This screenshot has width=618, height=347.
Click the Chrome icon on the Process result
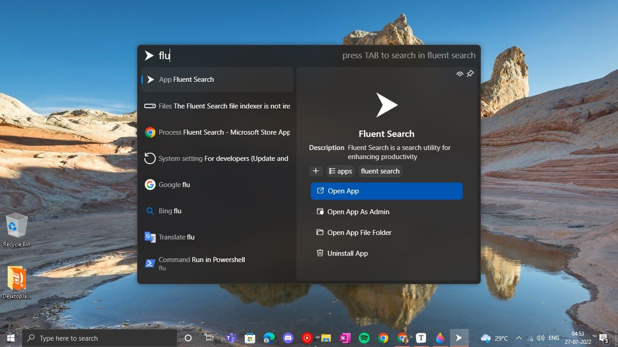pyautogui.click(x=150, y=132)
